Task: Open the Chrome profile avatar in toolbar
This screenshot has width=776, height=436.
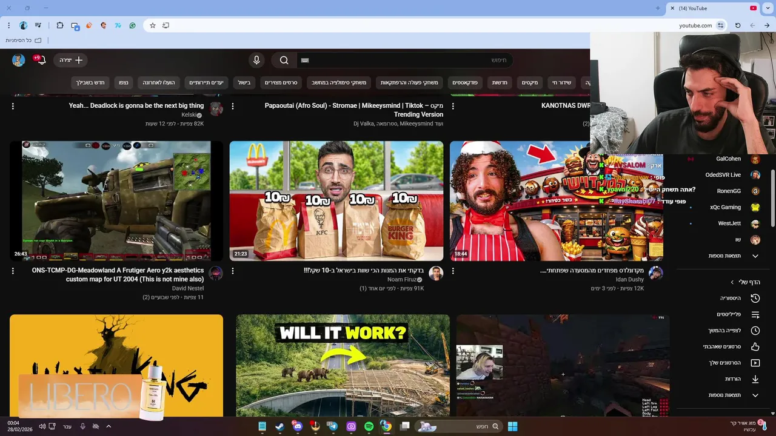Action: pos(24,25)
